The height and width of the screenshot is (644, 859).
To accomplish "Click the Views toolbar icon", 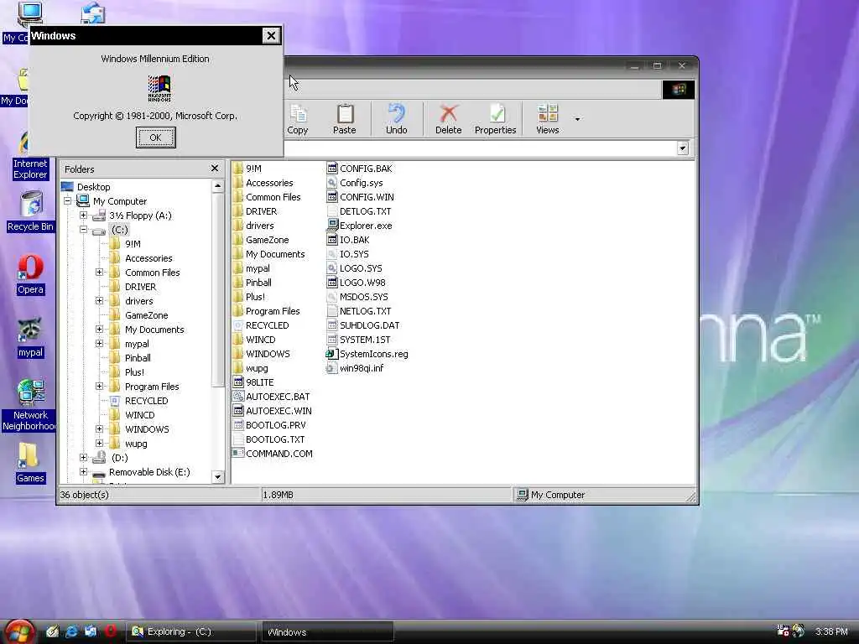I will click(547, 119).
